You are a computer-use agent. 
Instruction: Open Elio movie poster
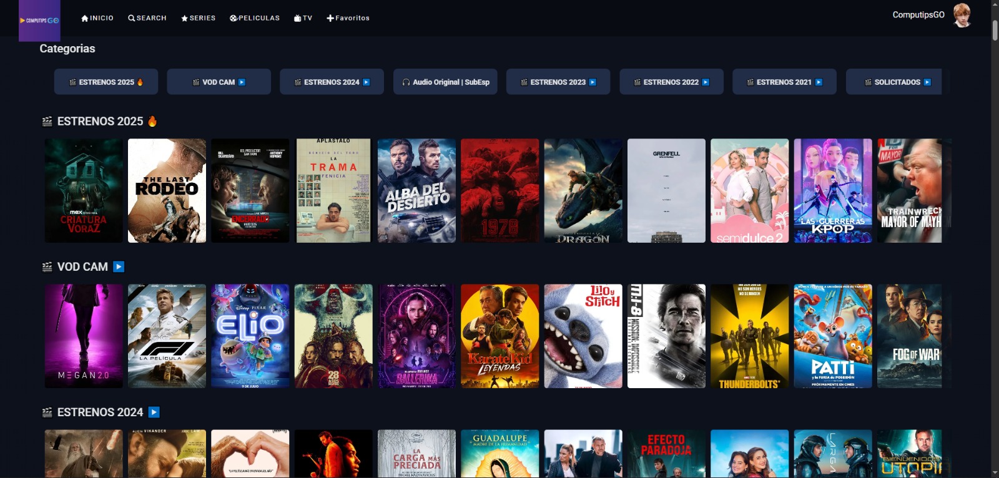tap(250, 336)
